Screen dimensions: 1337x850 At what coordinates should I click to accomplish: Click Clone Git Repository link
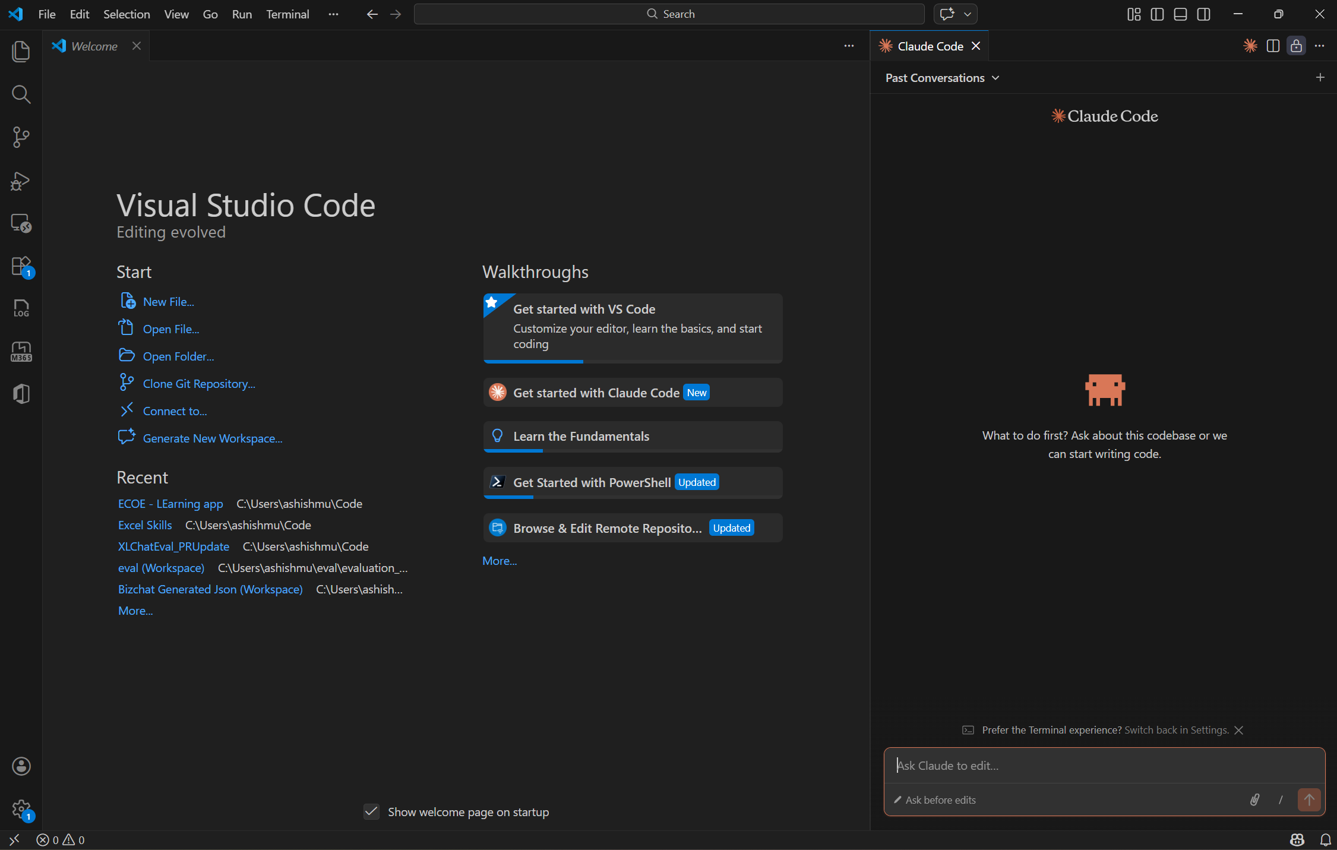(x=199, y=384)
